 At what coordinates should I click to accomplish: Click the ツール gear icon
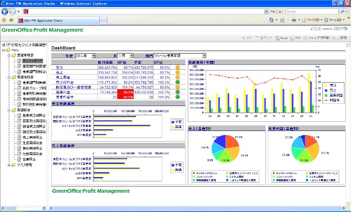click(326, 20)
